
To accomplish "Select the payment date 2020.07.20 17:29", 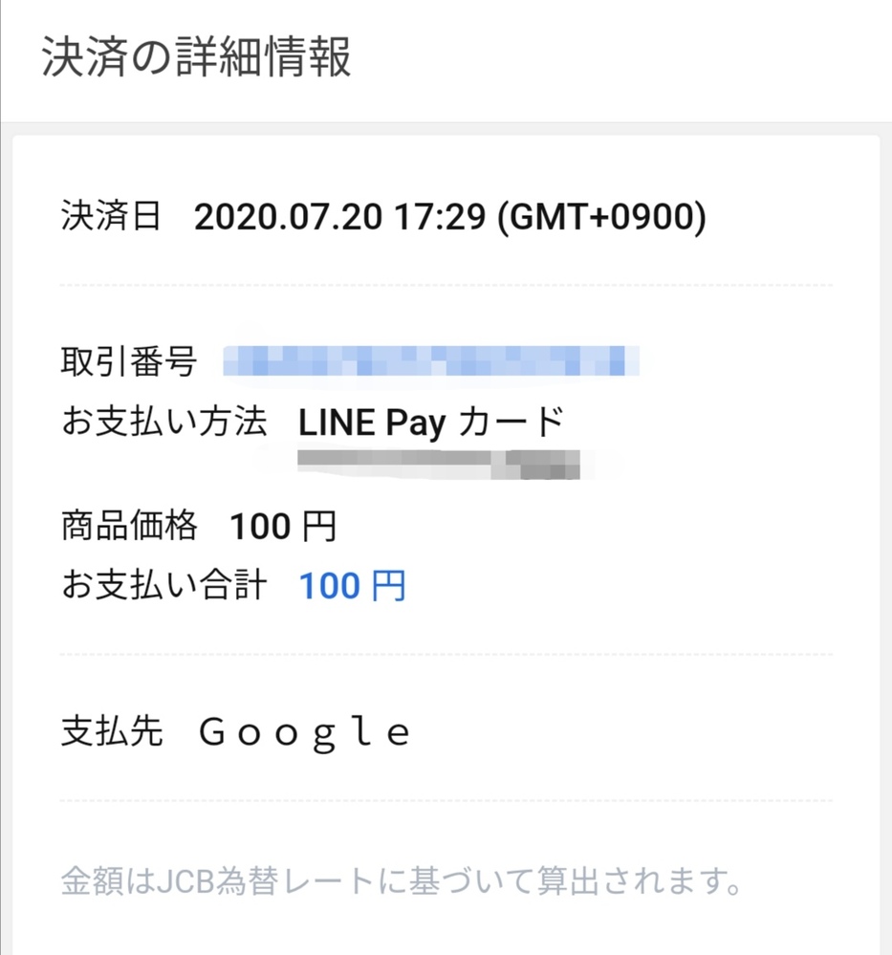I will click(340, 217).
